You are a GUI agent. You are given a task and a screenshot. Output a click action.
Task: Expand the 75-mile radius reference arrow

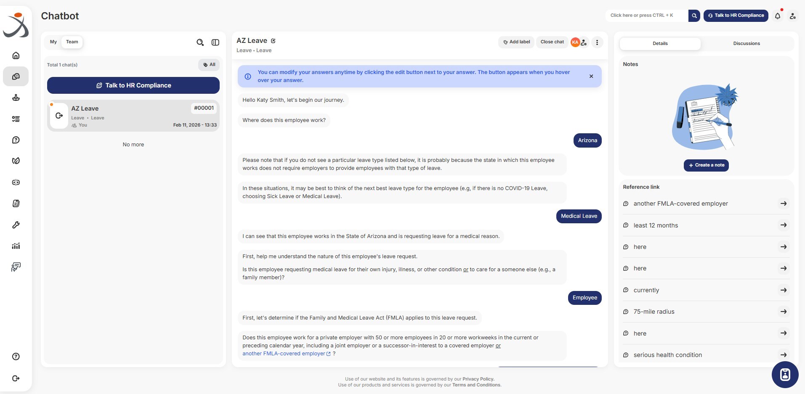(783, 312)
